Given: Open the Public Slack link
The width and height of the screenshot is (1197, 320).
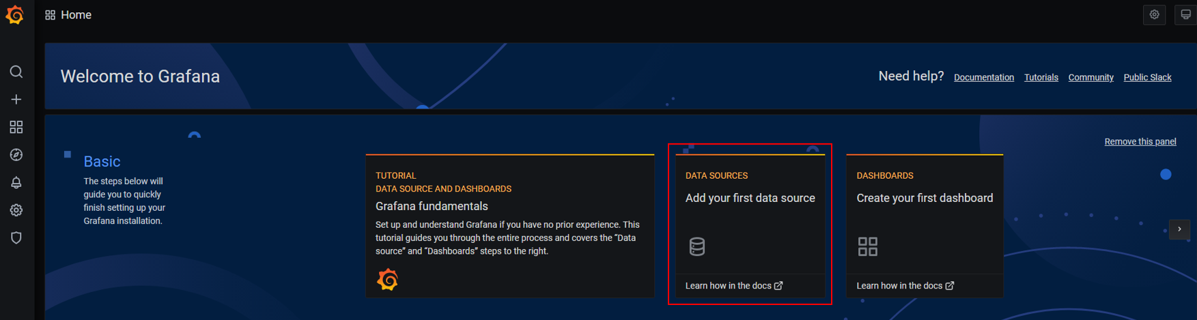Looking at the screenshot, I should click(1147, 78).
